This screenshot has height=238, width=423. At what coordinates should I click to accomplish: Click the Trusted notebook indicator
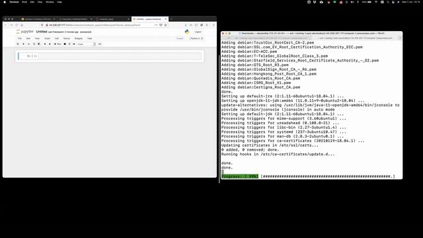point(180,38)
